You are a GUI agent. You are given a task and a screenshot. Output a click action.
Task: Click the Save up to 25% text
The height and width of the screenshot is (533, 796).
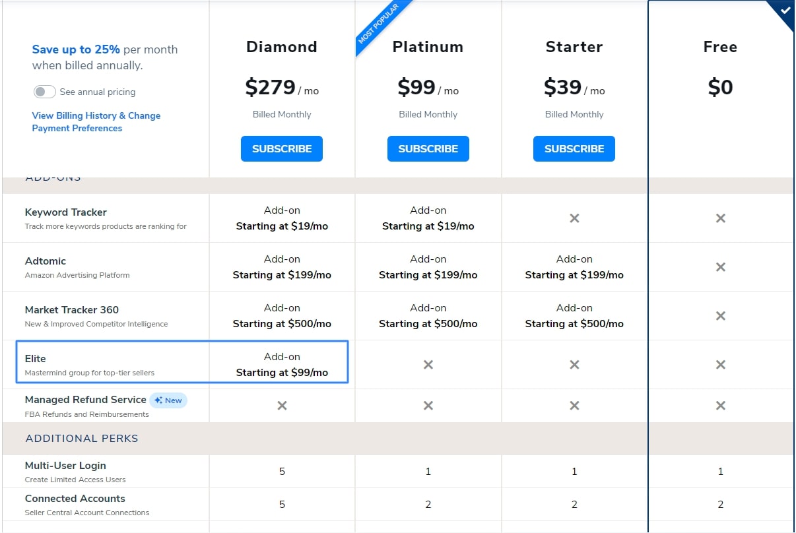pos(76,49)
